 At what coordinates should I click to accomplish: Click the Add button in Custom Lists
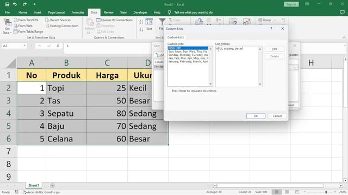coord(275,49)
